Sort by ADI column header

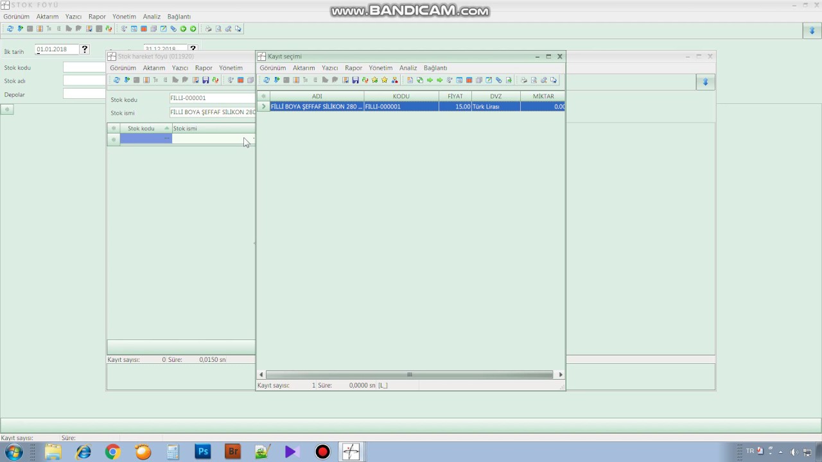(x=317, y=96)
